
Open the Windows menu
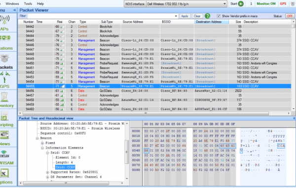click(x=12, y=3)
